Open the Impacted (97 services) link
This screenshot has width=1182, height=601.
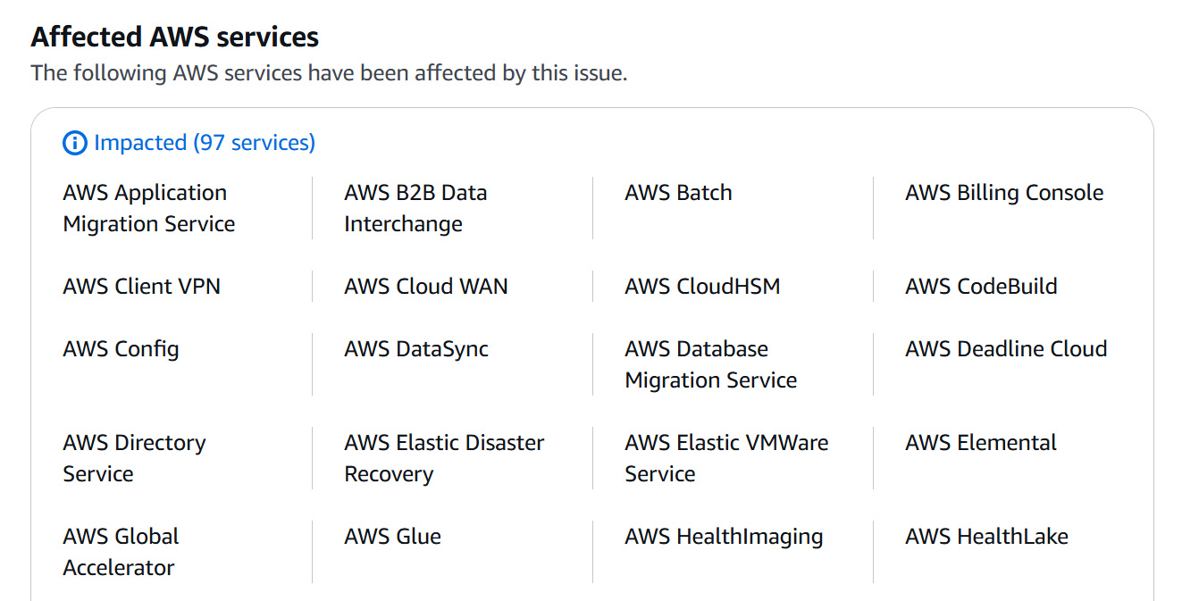[205, 143]
